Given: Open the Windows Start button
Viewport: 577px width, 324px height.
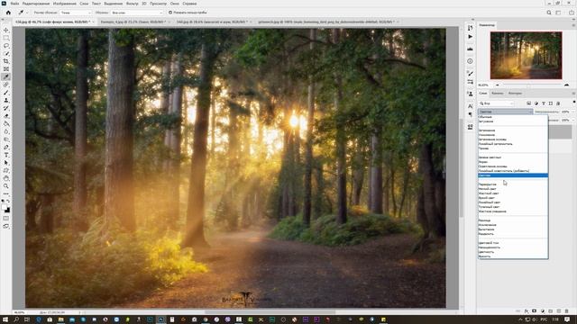Looking at the screenshot, I should pos(5,319).
